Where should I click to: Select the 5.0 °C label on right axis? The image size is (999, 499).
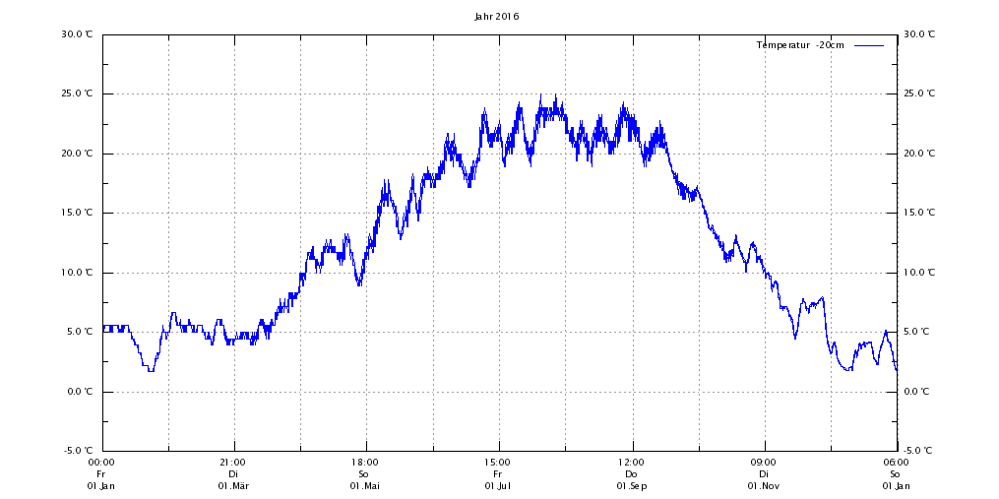tap(919, 332)
